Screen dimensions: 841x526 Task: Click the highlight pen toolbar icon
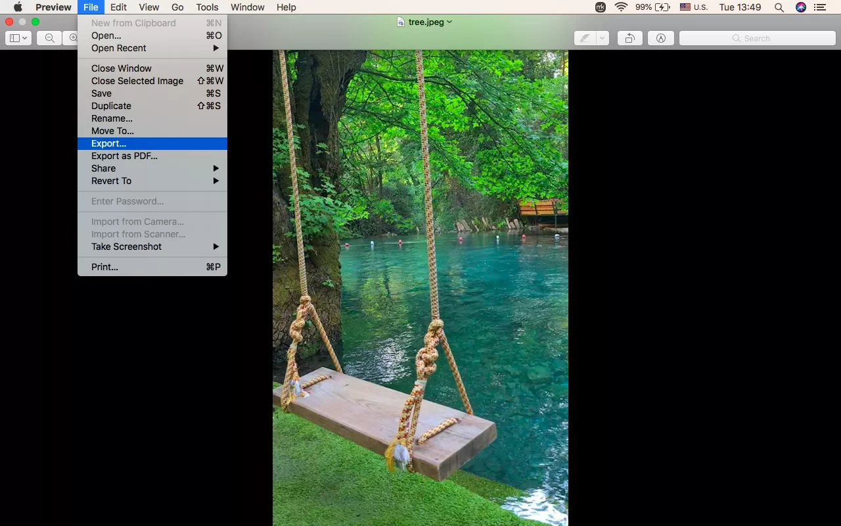[584, 38]
